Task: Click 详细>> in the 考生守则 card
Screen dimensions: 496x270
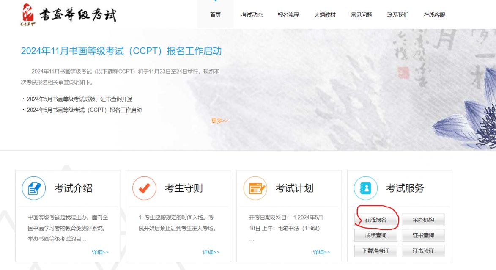Action: click(211, 252)
